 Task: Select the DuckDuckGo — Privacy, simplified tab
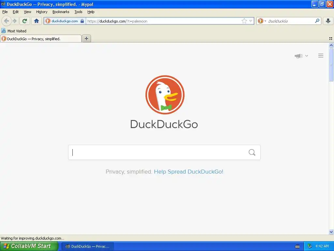[x=41, y=39]
